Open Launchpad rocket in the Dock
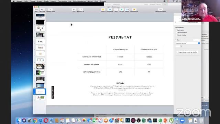Screen dimensions: 220x124 tap(30, 121)
